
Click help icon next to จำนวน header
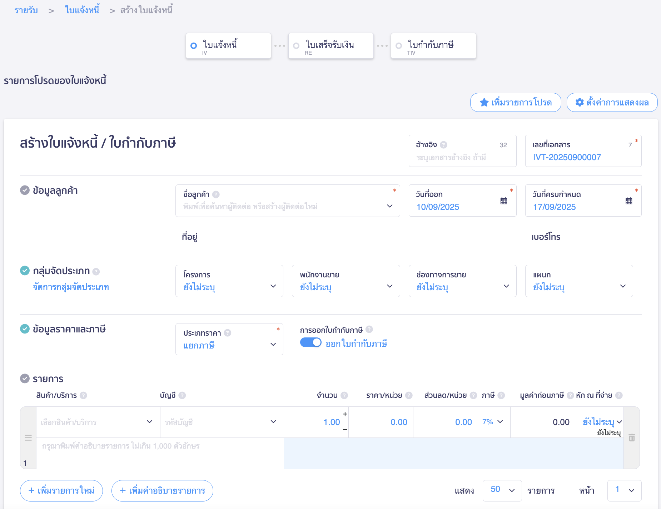tap(344, 395)
